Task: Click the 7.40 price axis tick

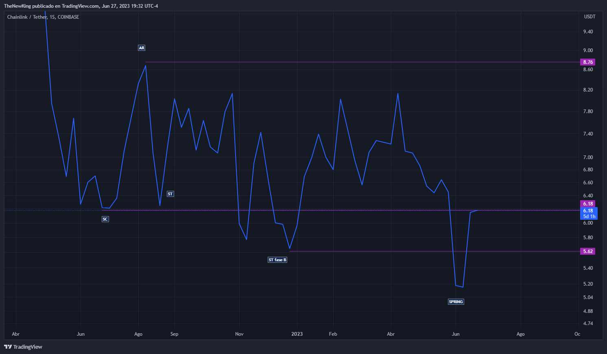Action: click(x=588, y=134)
